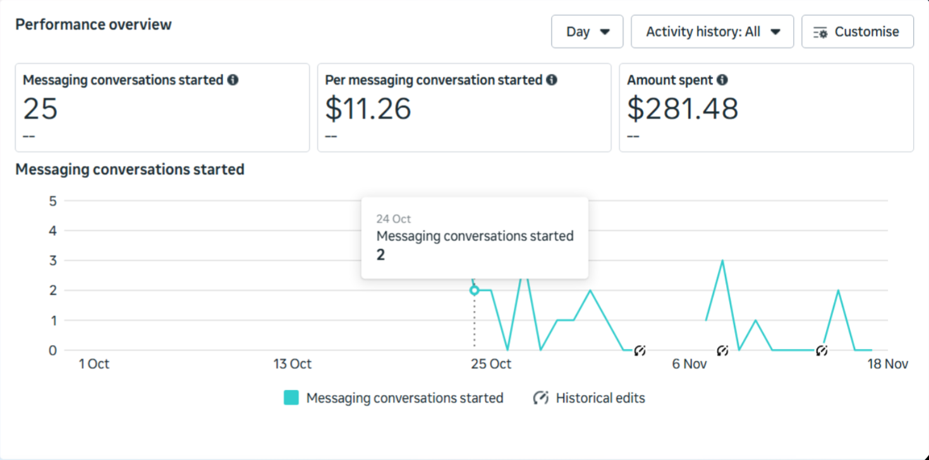Click the 25 Oct x-axis label
The height and width of the screenshot is (460, 929).
tap(491, 364)
